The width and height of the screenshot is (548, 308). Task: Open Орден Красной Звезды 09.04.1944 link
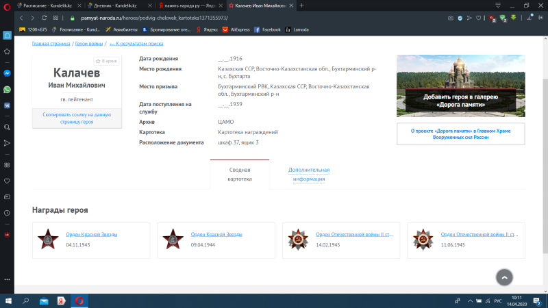[216, 234]
